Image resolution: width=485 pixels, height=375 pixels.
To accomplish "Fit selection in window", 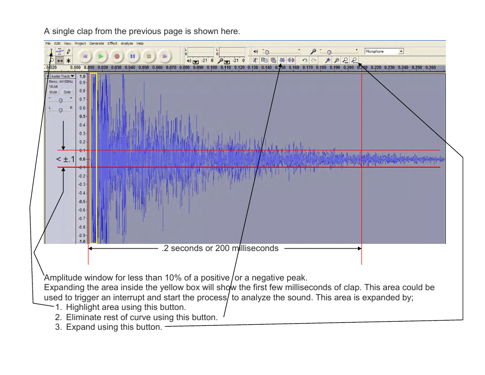I will [346, 60].
